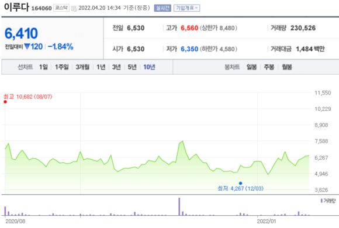Click the 전일 value 6,530
The image size is (339, 228).
(x=136, y=28)
